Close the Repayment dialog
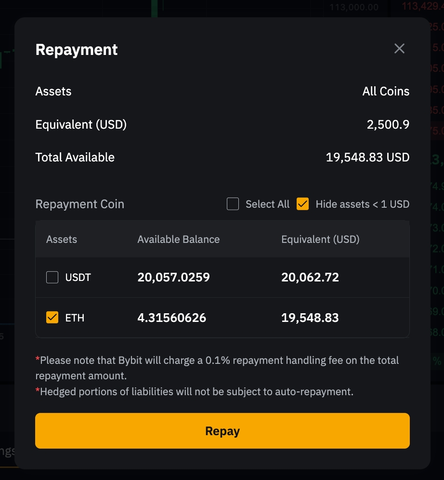The width and height of the screenshot is (444, 480). [x=399, y=49]
